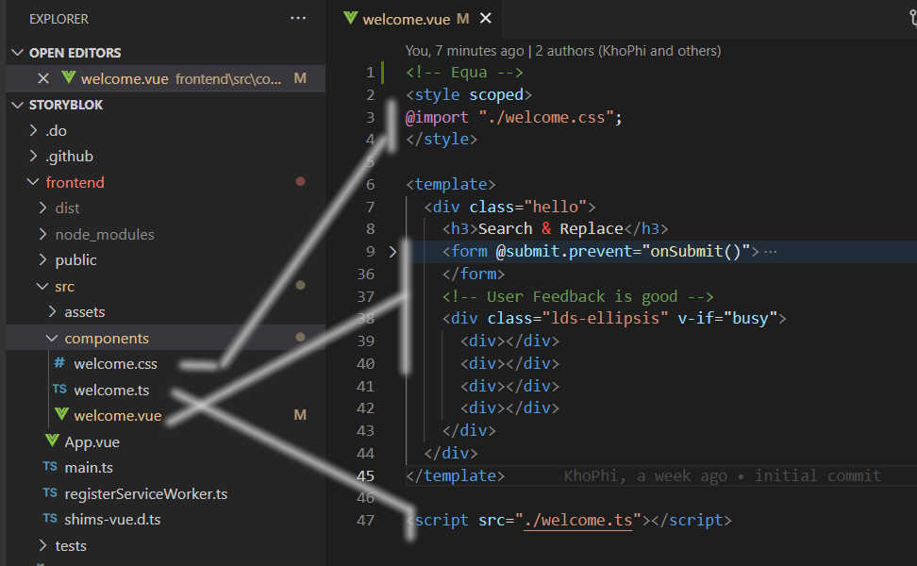Image resolution: width=917 pixels, height=566 pixels.
Task: Click the Vue icon in the welcome.vue tab
Action: tap(351, 18)
